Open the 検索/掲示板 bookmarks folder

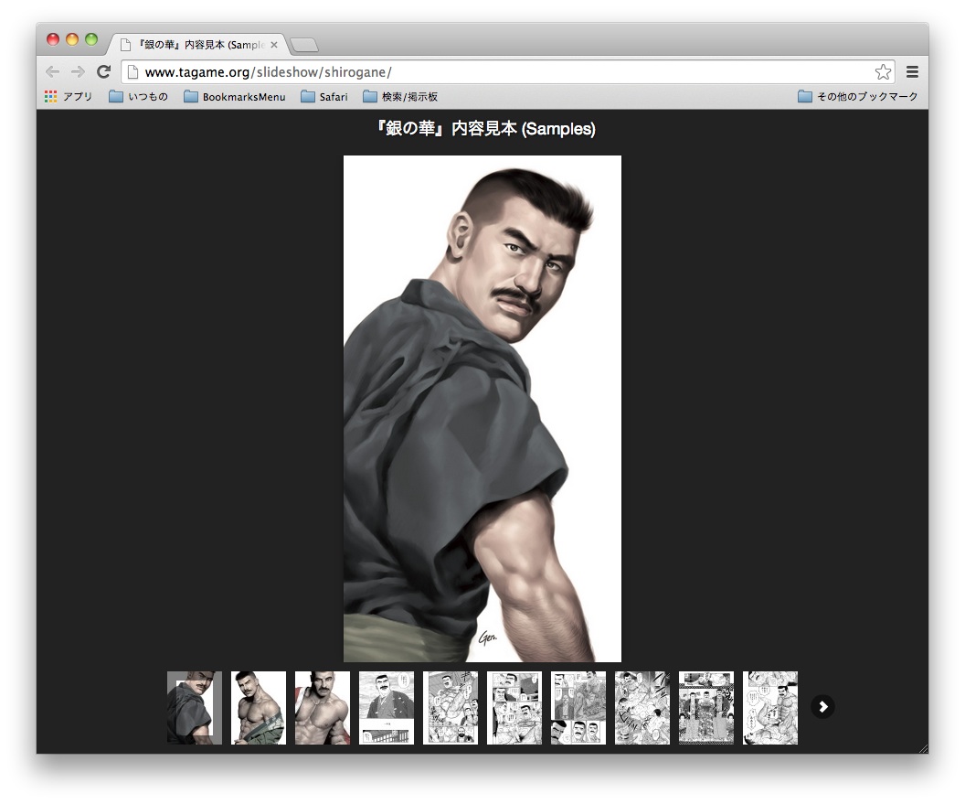click(400, 97)
